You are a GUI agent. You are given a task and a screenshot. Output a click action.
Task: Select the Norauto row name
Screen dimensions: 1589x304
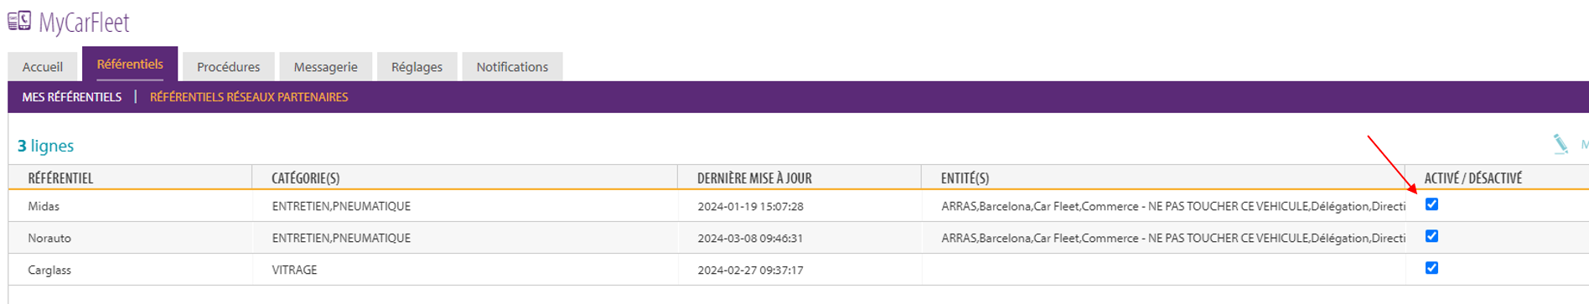coord(49,238)
